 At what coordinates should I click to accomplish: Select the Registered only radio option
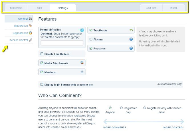pos(122,108)
